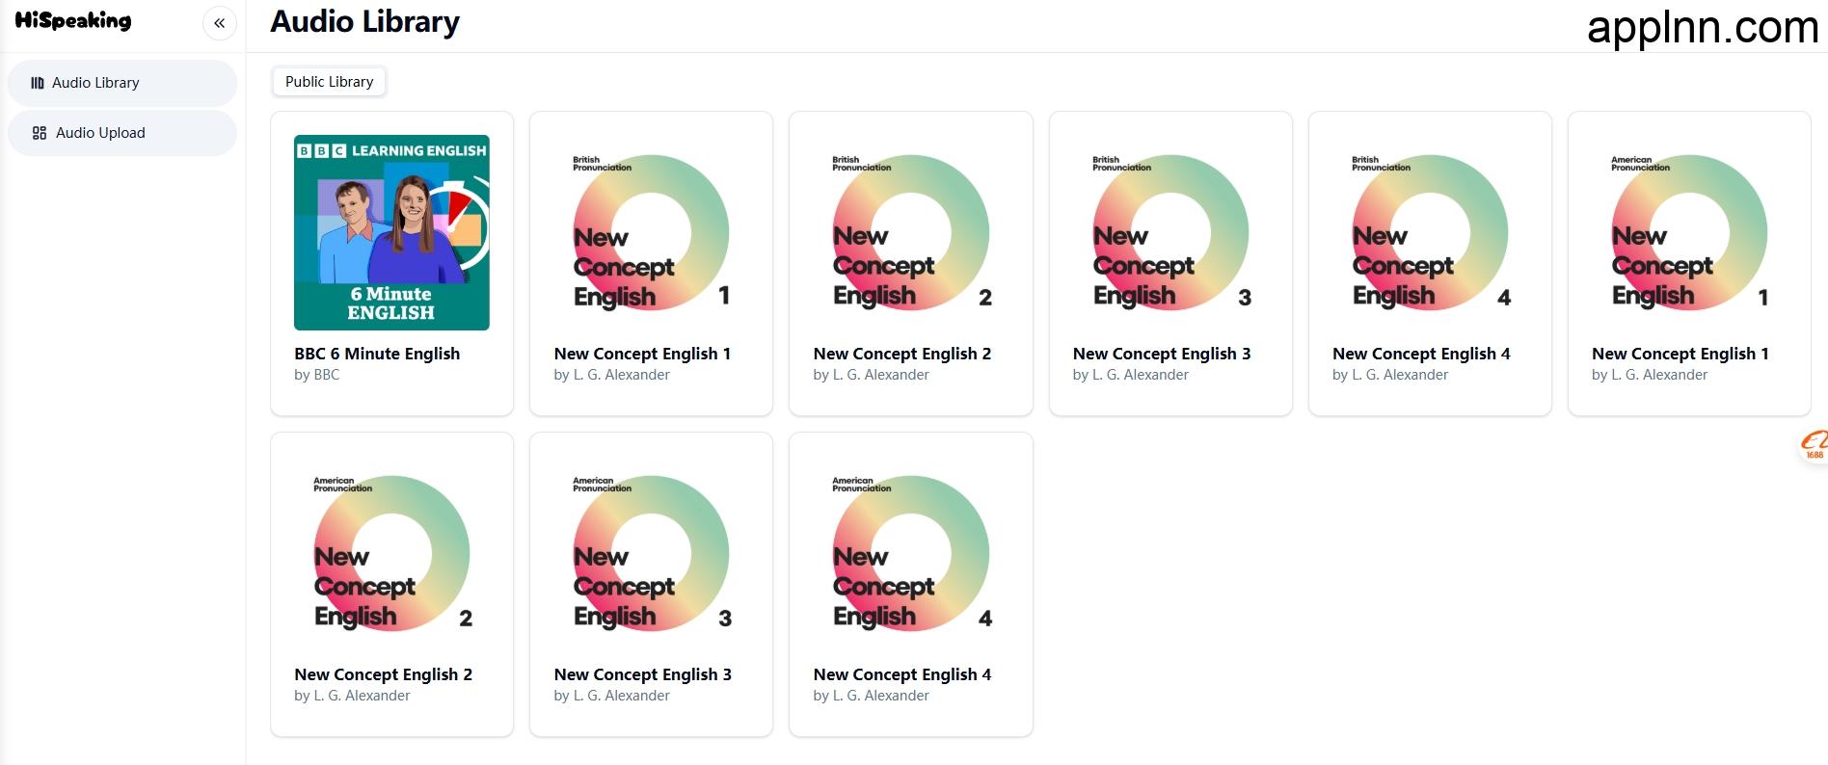Open American Pronunciation New Concept English 4 cover
The height and width of the screenshot is (765, 1828).
click(910, 553)
